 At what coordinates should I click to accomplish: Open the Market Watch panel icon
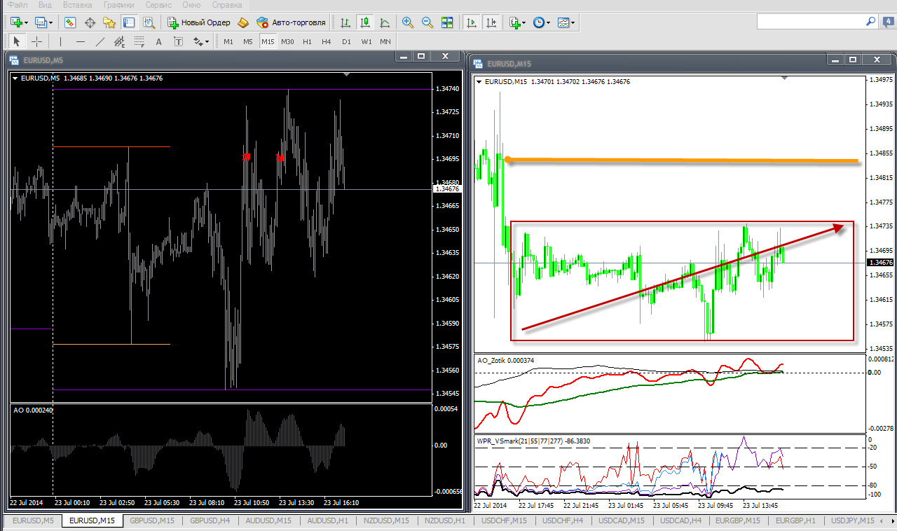point(70,22)
